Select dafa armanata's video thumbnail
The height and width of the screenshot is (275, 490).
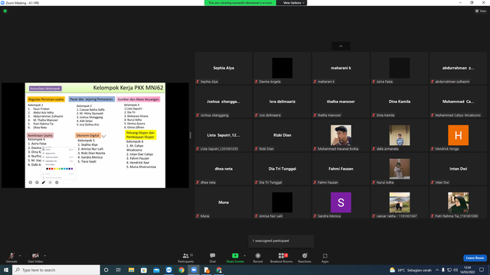click(x=400, y=135)
